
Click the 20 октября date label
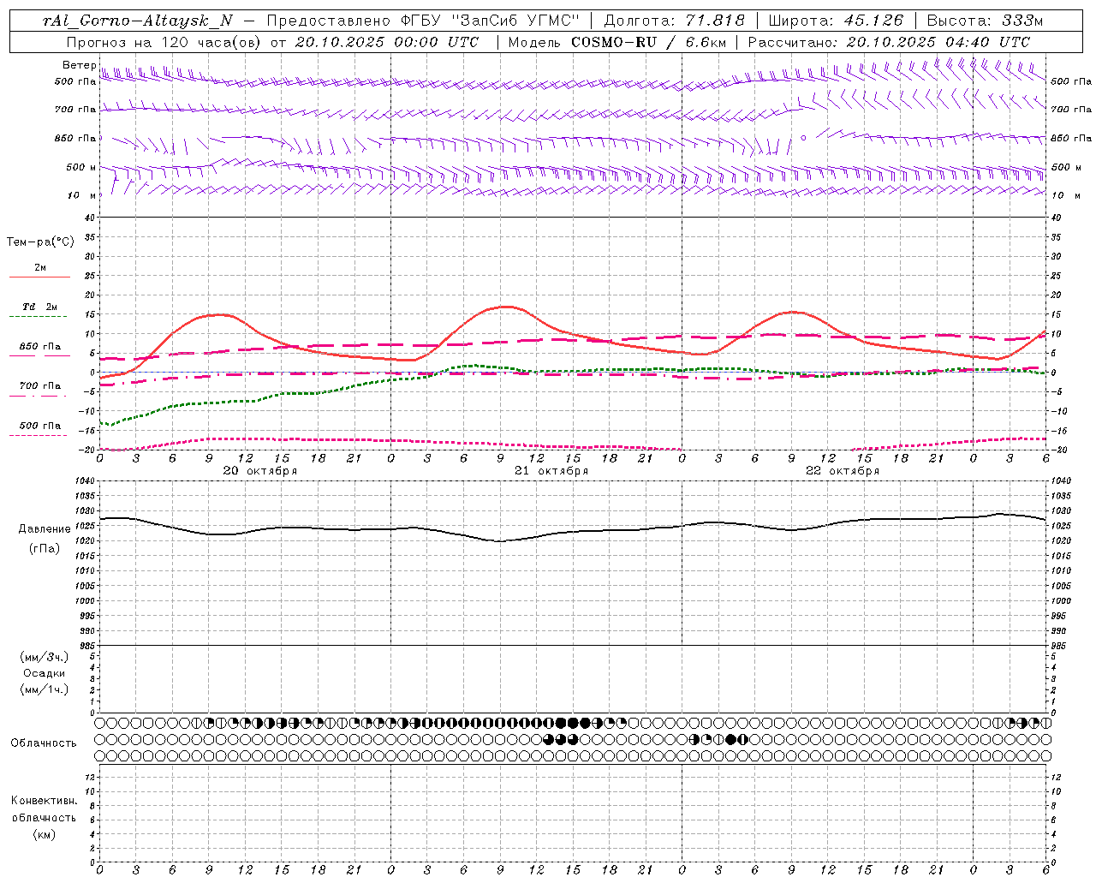pyautogui.click(x=259, y=471)
